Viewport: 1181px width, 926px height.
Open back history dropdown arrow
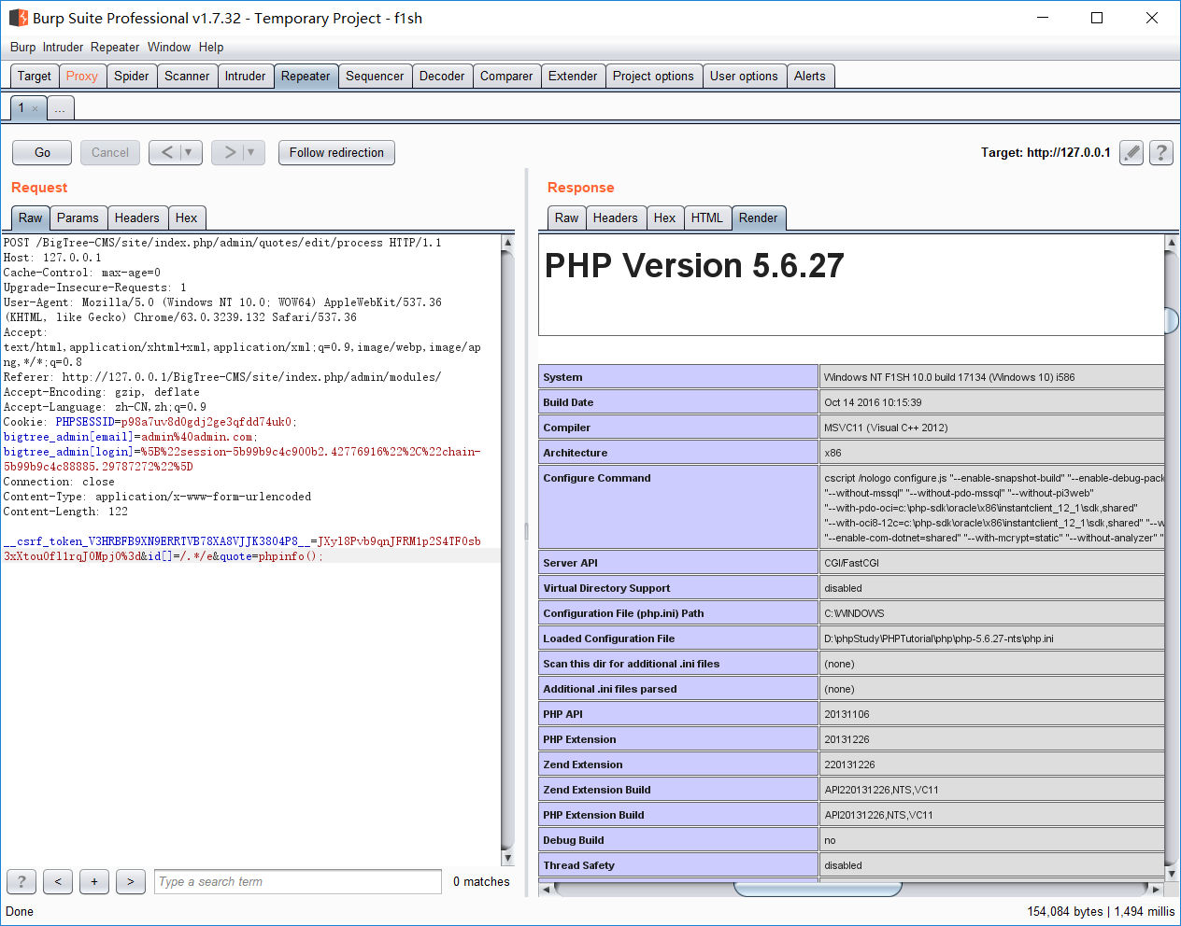click(189, 152)
